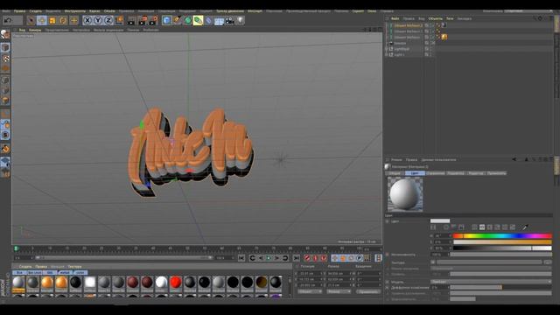Click Go to Start of animation button

coord(241,258)
